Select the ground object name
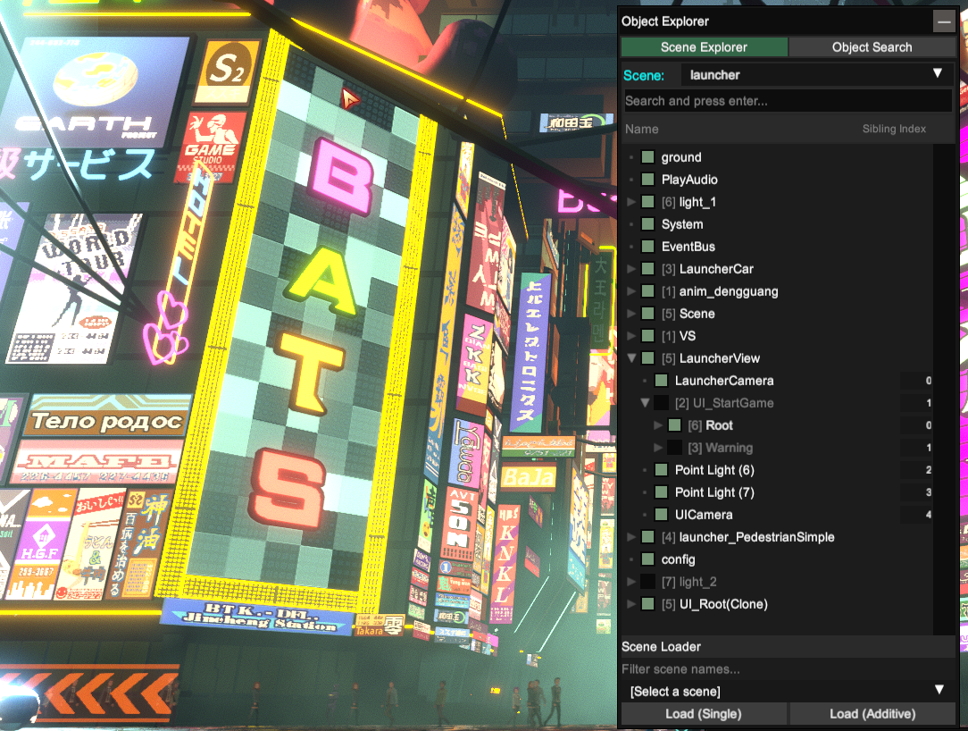This screenshot has height=731, width=968. coord(681,157)
